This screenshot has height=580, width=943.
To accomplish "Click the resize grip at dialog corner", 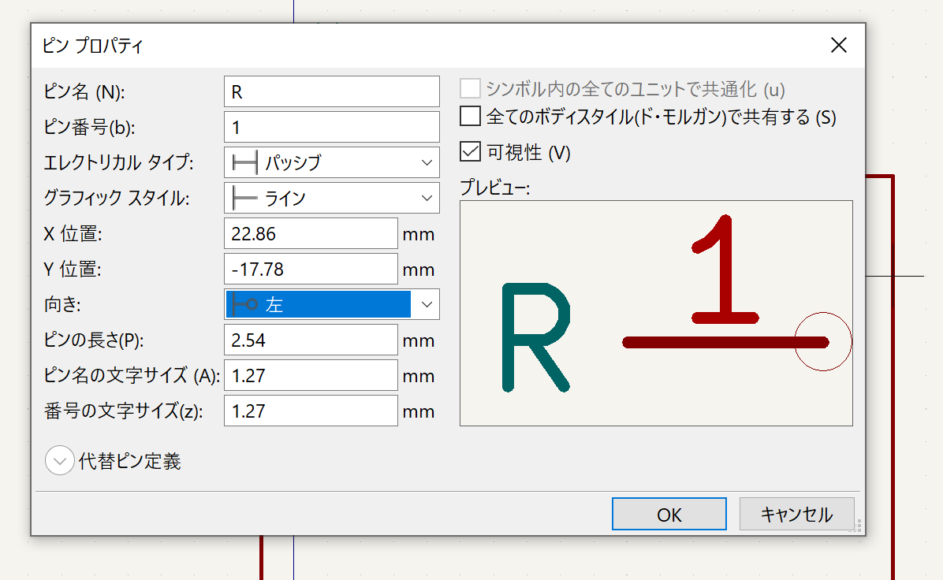I will click(856, 526).
